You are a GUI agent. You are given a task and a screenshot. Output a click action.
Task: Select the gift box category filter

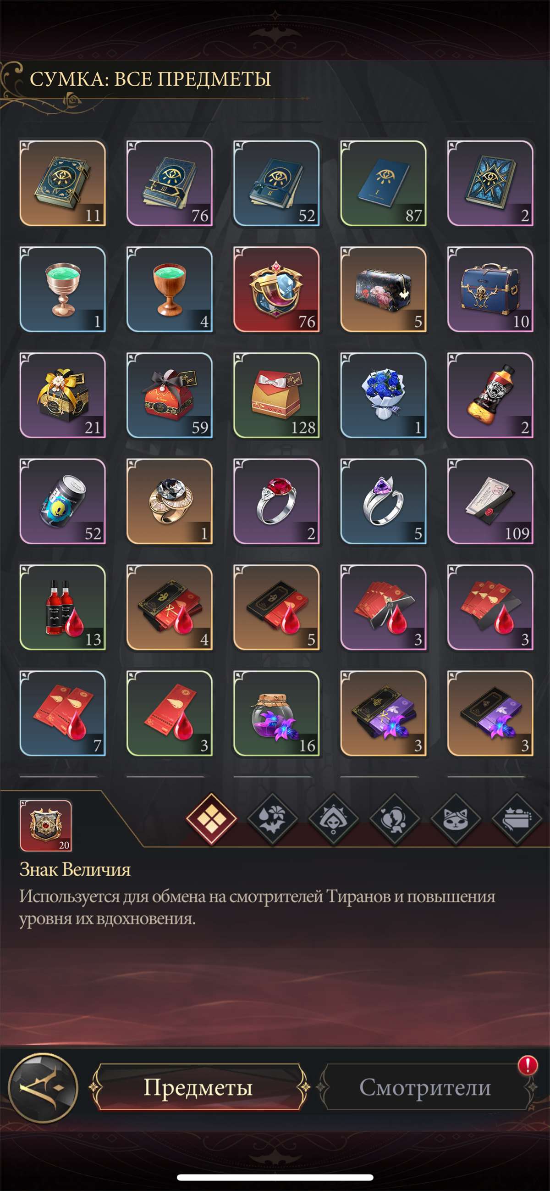(x=517, y=819)
